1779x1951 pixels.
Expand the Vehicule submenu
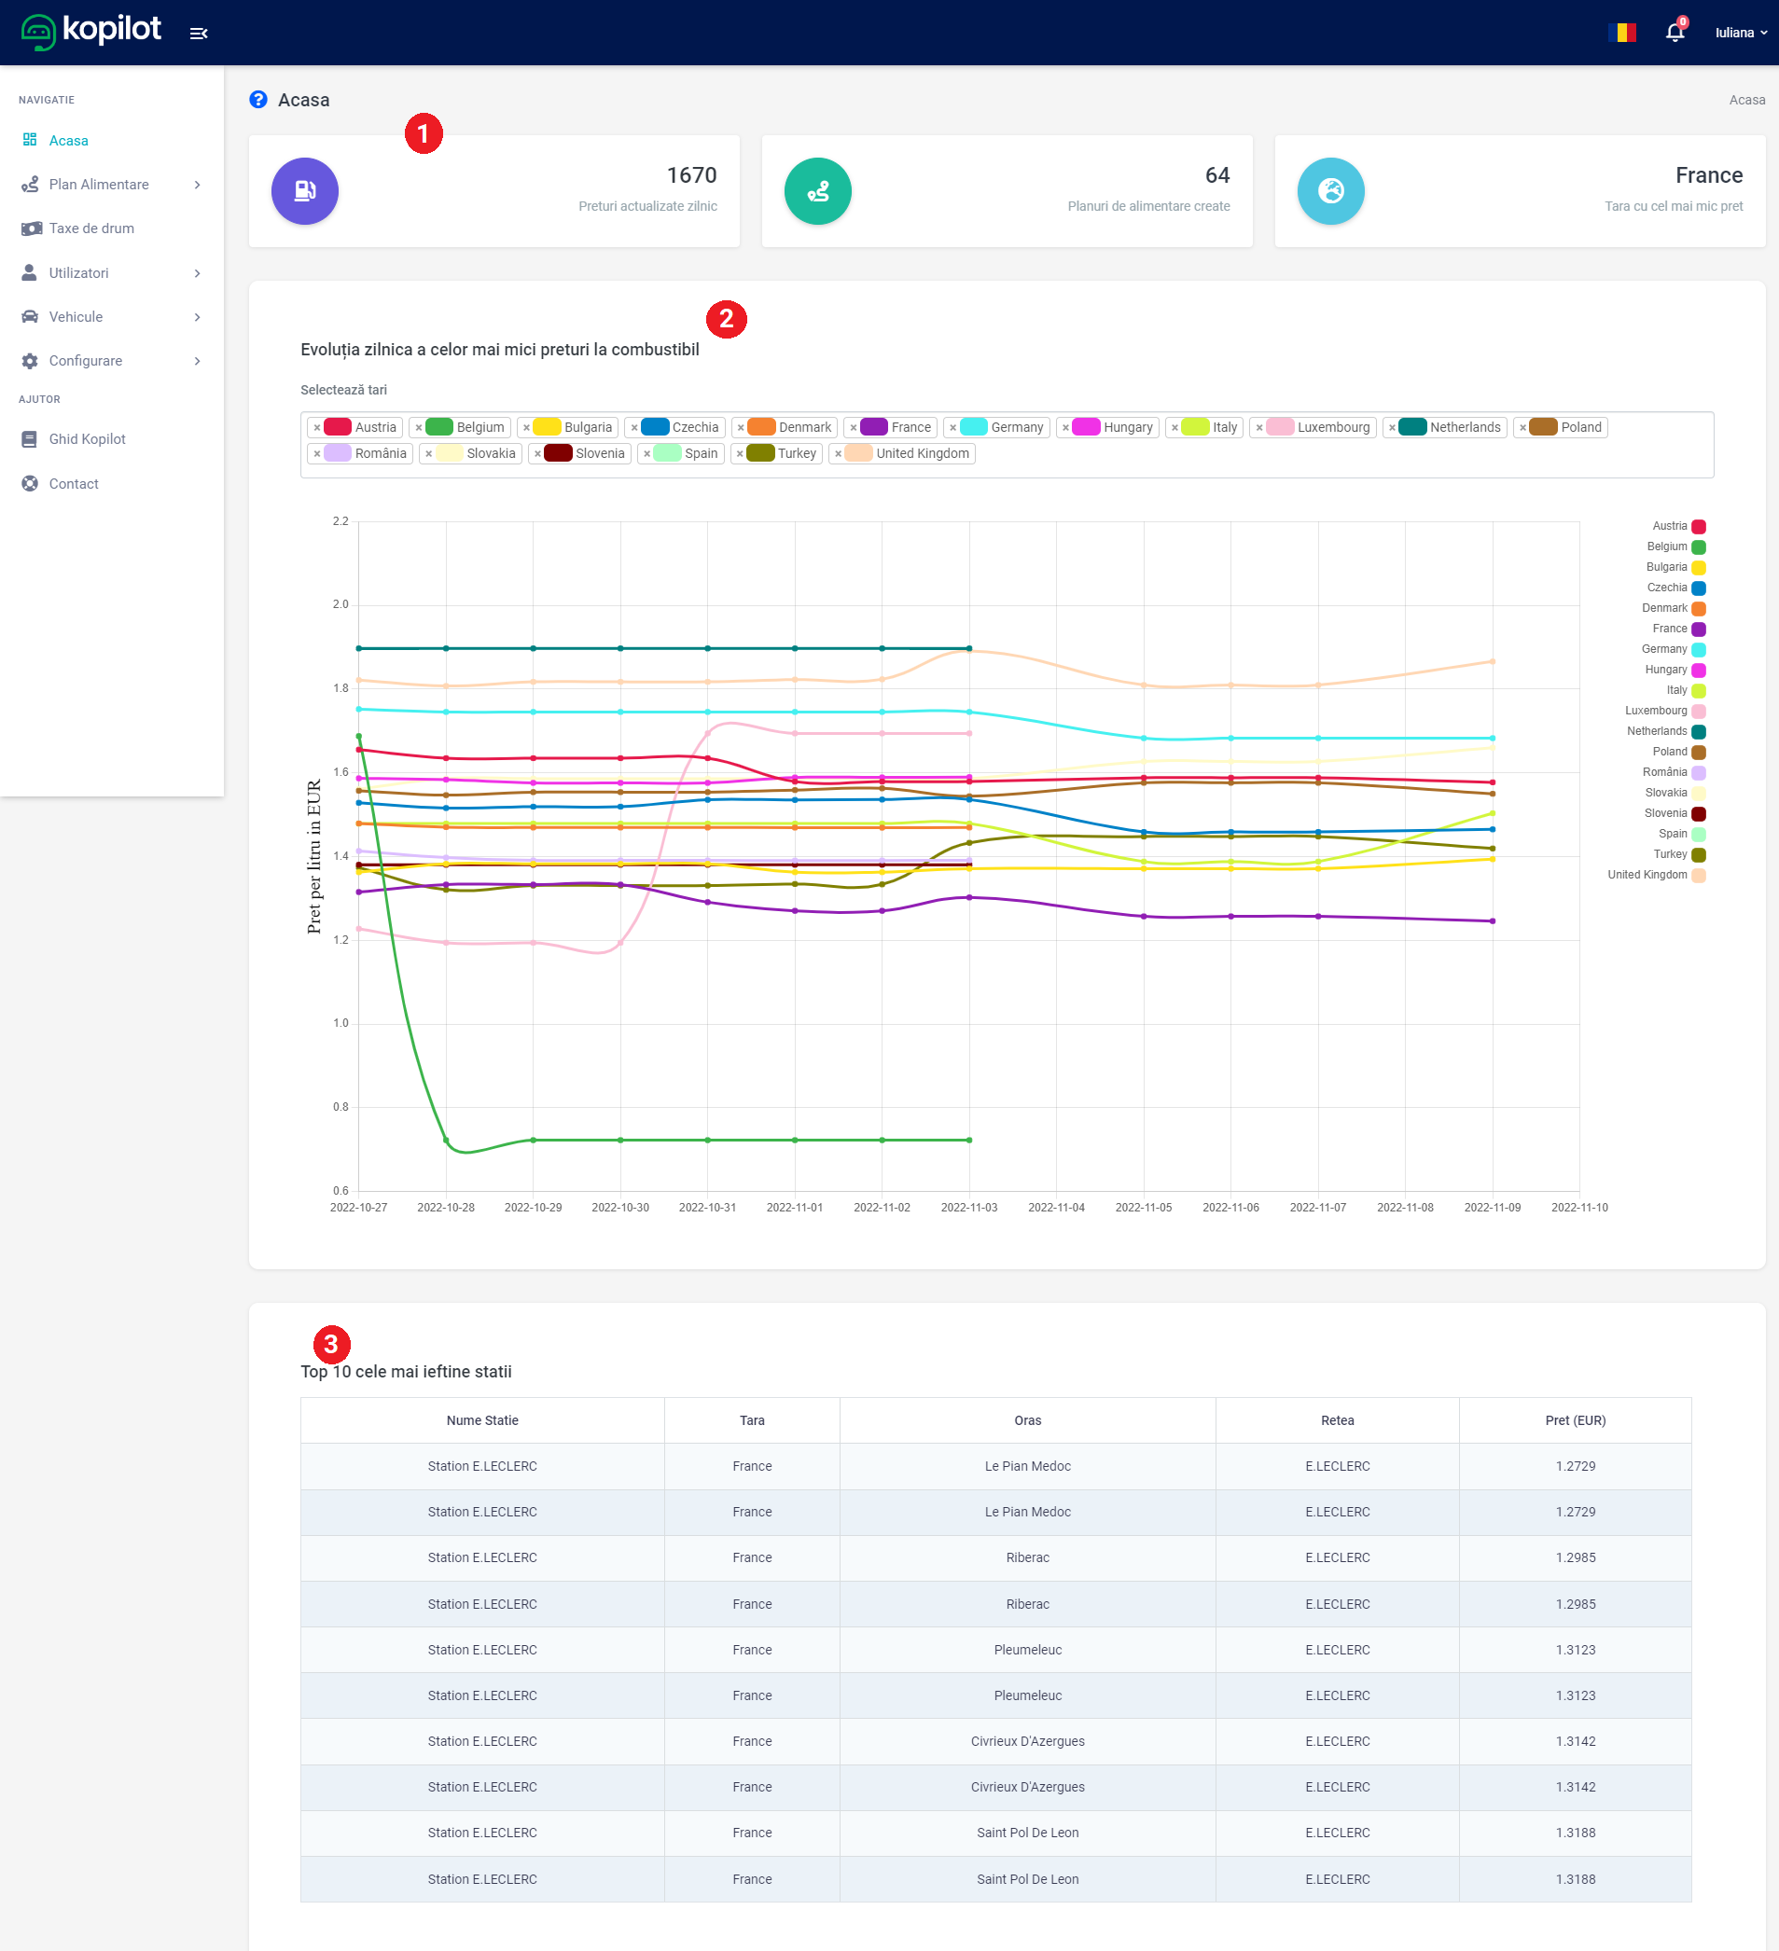(x=111, y=317)
